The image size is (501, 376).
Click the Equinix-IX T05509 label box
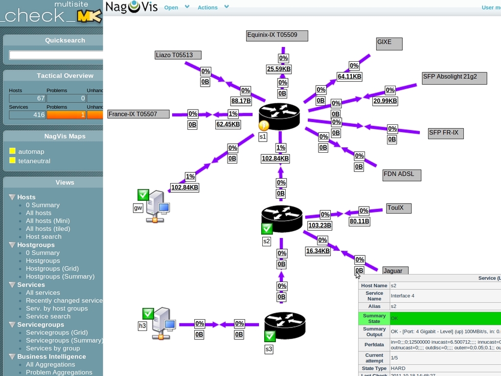pyautogui.click(x=277, y=35)
